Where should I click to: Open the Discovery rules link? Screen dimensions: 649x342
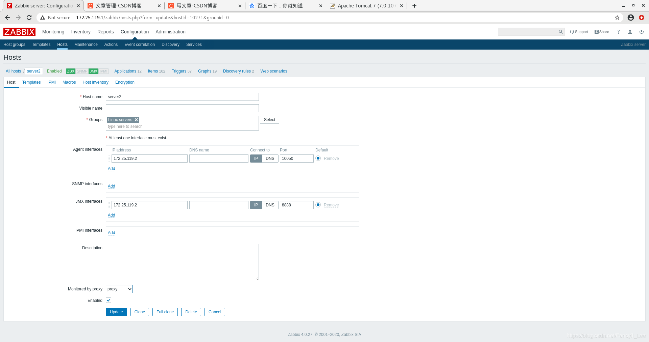coord(238,71)
